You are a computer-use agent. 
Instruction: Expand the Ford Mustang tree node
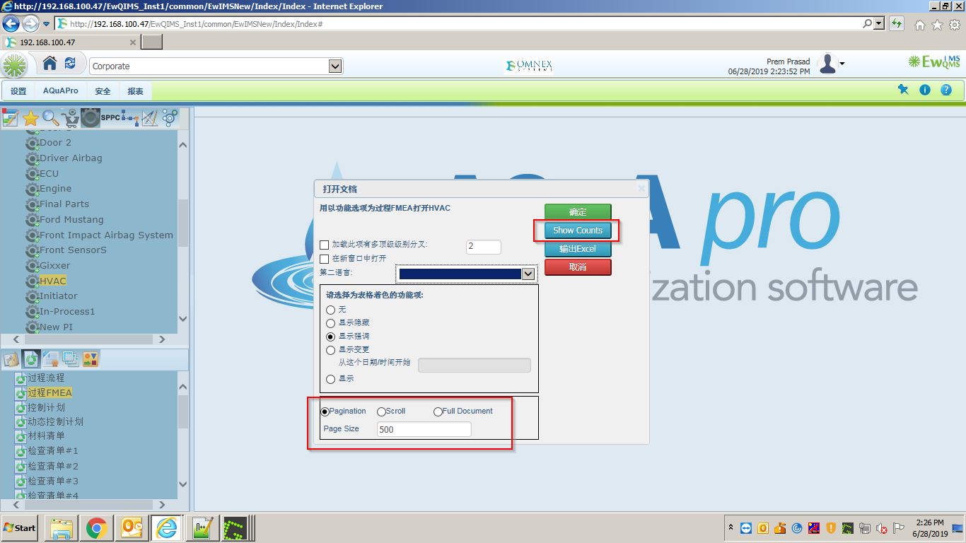point(32,221)
